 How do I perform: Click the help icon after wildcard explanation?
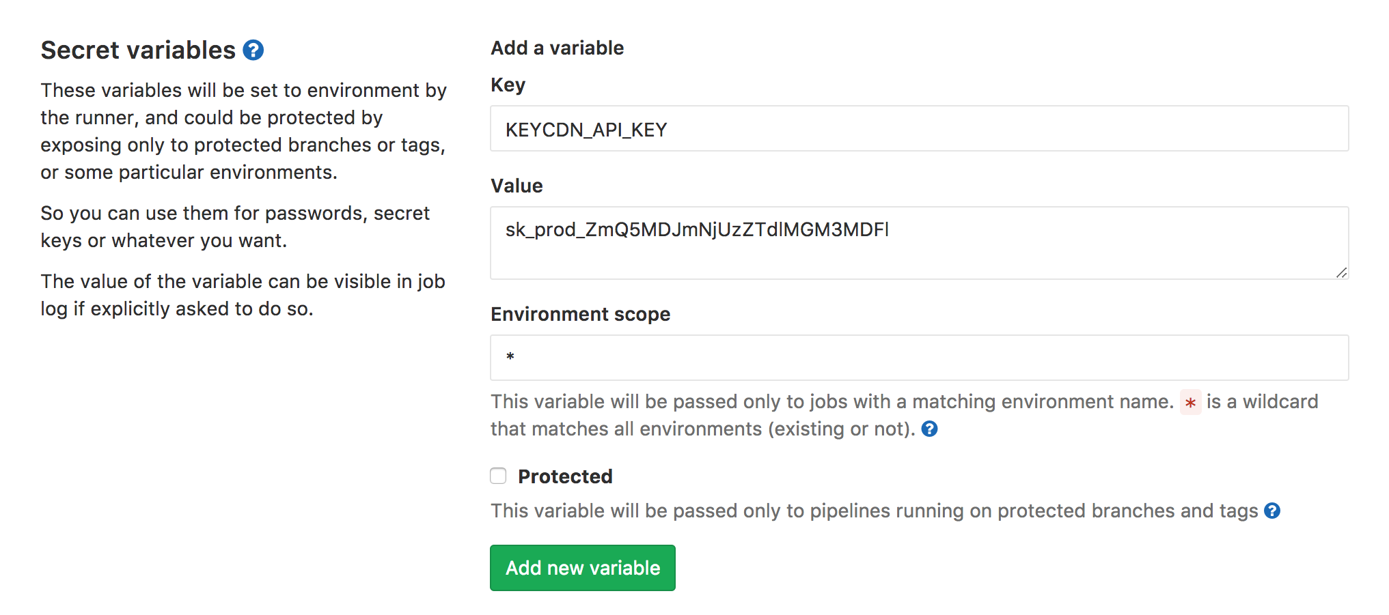pos(930,429)
